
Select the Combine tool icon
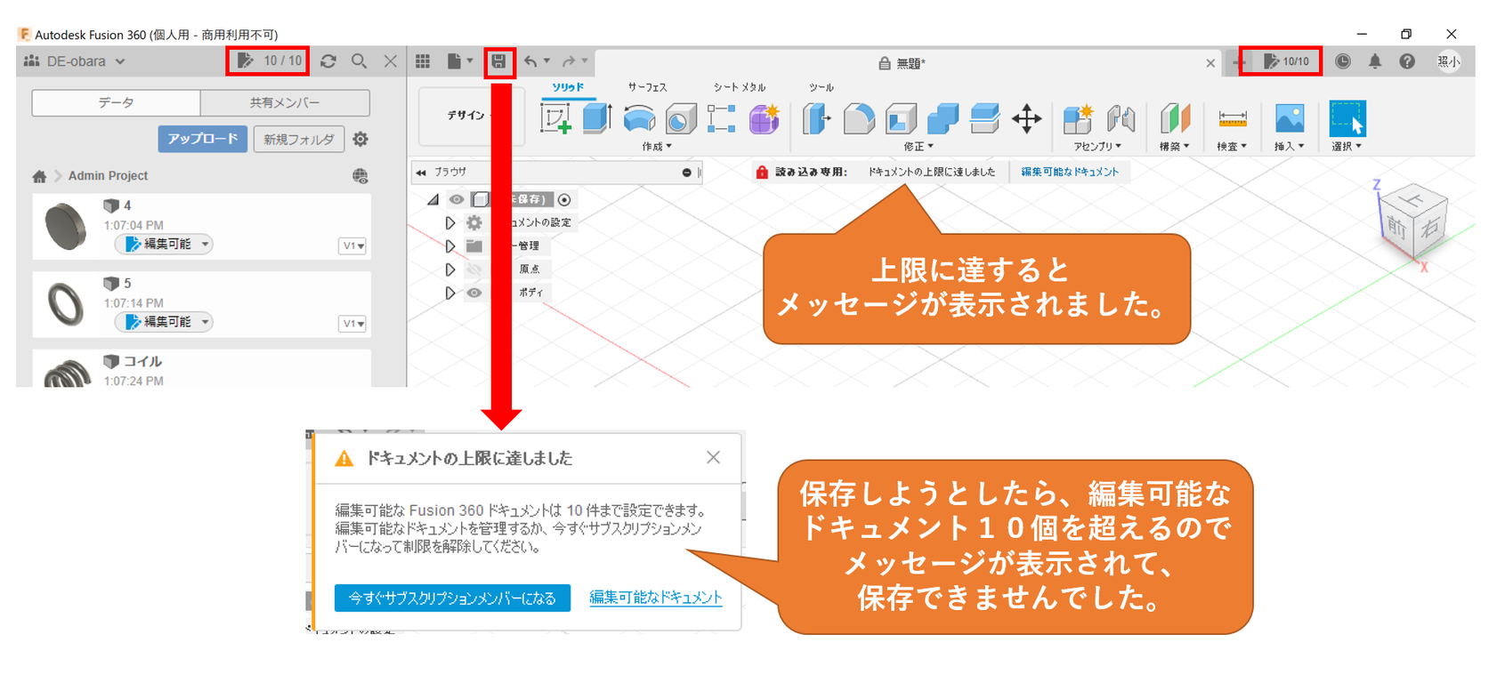pos(943,118)
